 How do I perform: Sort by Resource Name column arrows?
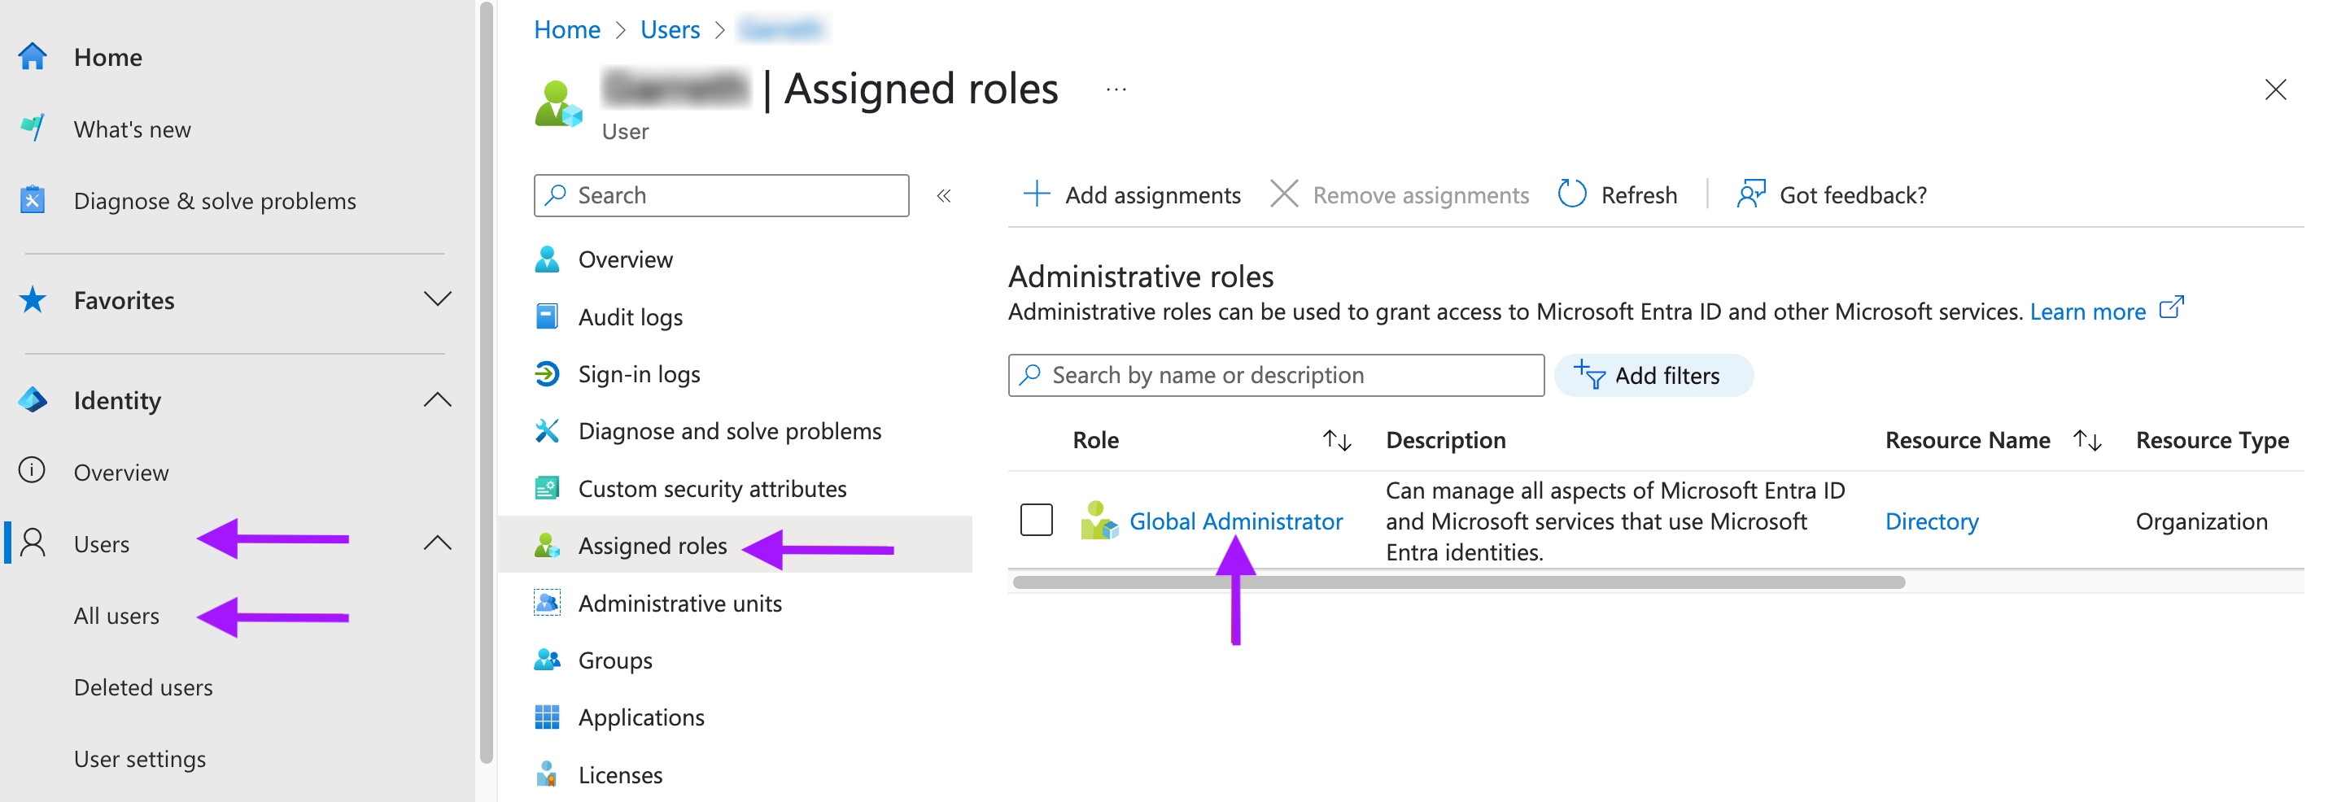(x=2087, y=441)
